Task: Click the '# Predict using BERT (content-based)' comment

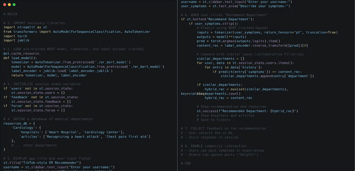Action: coord(233,28)
